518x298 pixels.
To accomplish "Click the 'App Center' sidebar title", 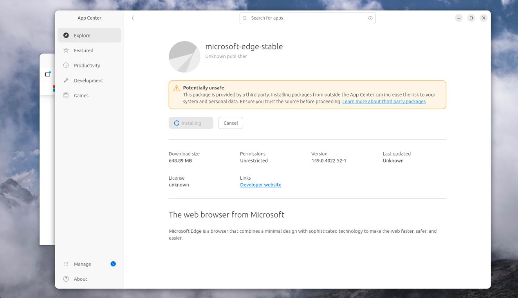I will click(x=89, y=18).
